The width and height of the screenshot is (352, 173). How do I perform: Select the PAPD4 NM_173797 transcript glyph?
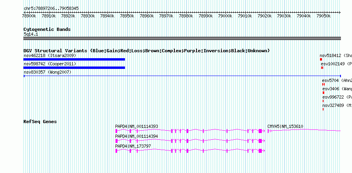click(x=190, y=150)
